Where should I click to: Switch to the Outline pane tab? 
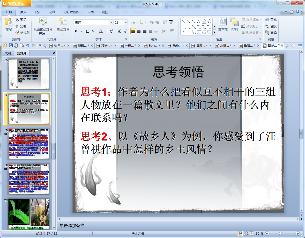coord(8,53)
